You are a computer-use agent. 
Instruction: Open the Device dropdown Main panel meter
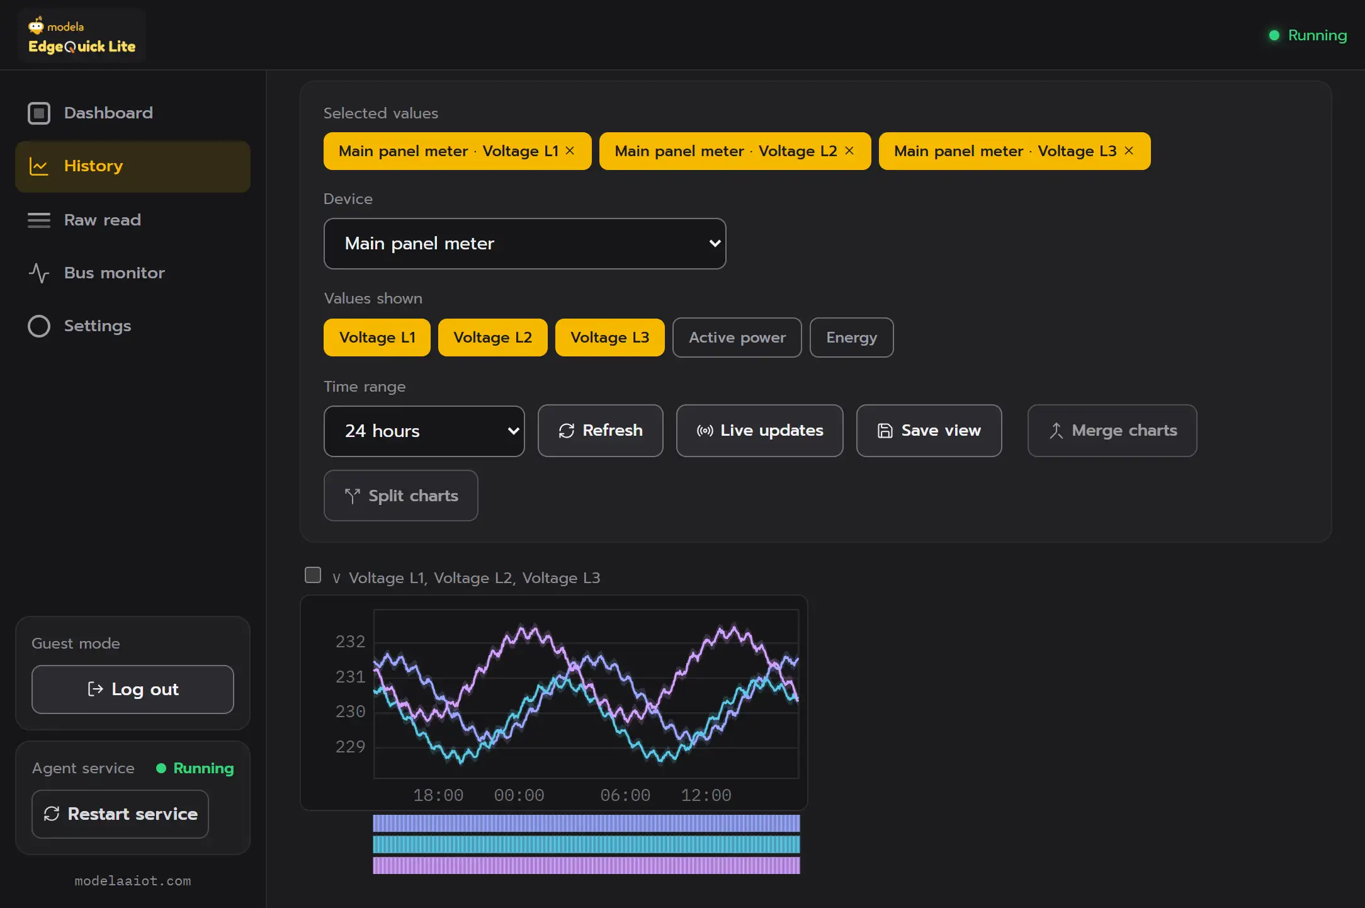(525, 244)
